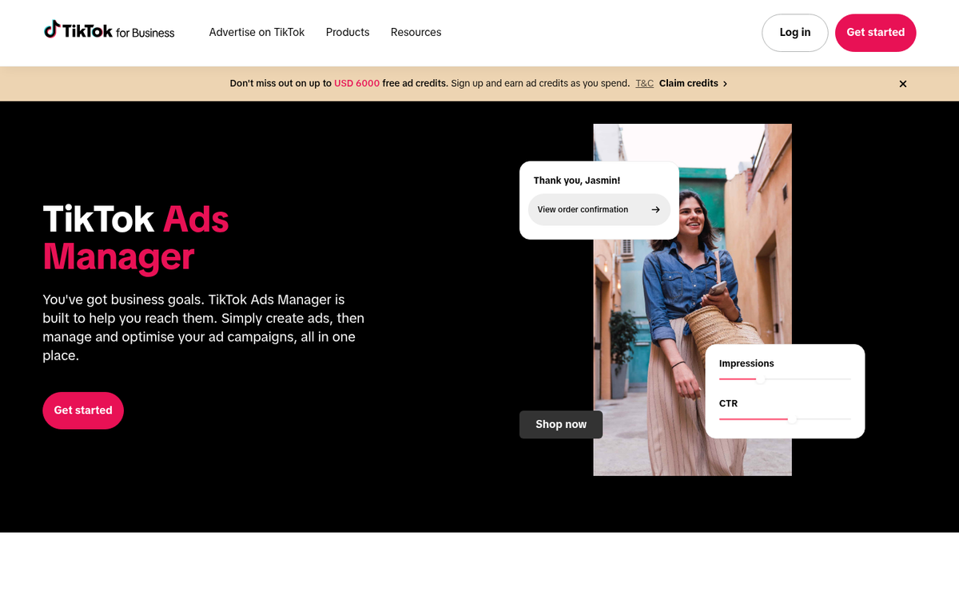
Task: Dismiss the free ad credits banner
Action: click(x=902, y=83)
